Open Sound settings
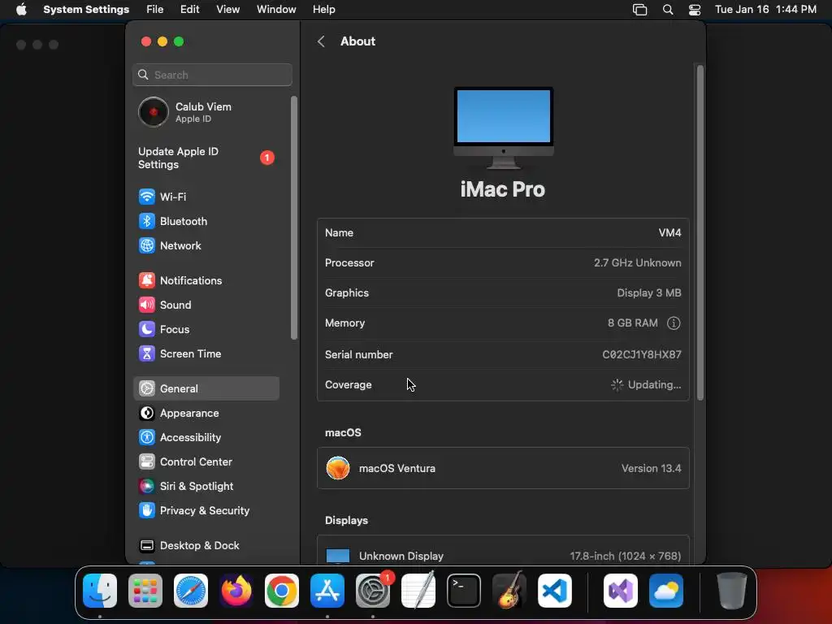 pyautogui.click(x=206, y=305)
